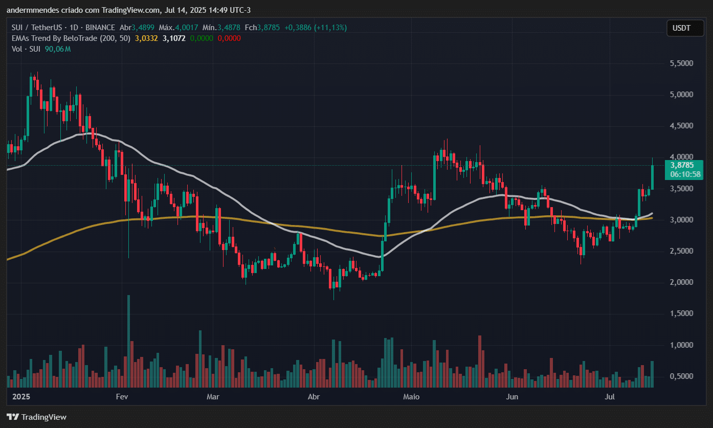Click the low value Mín.3,4878
Screen dimensions: 713x428
click(221, 28)
